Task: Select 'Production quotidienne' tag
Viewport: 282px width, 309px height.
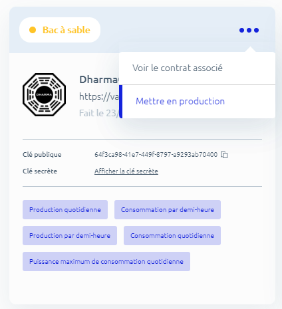Action: pos(65,209)
